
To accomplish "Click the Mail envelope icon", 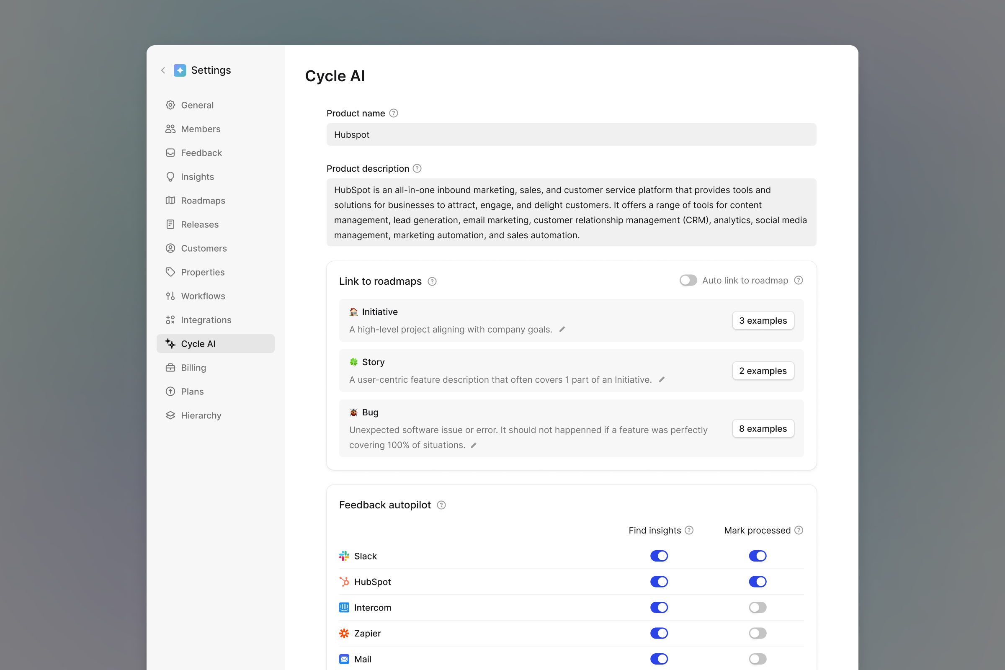I will pos(344,659).
